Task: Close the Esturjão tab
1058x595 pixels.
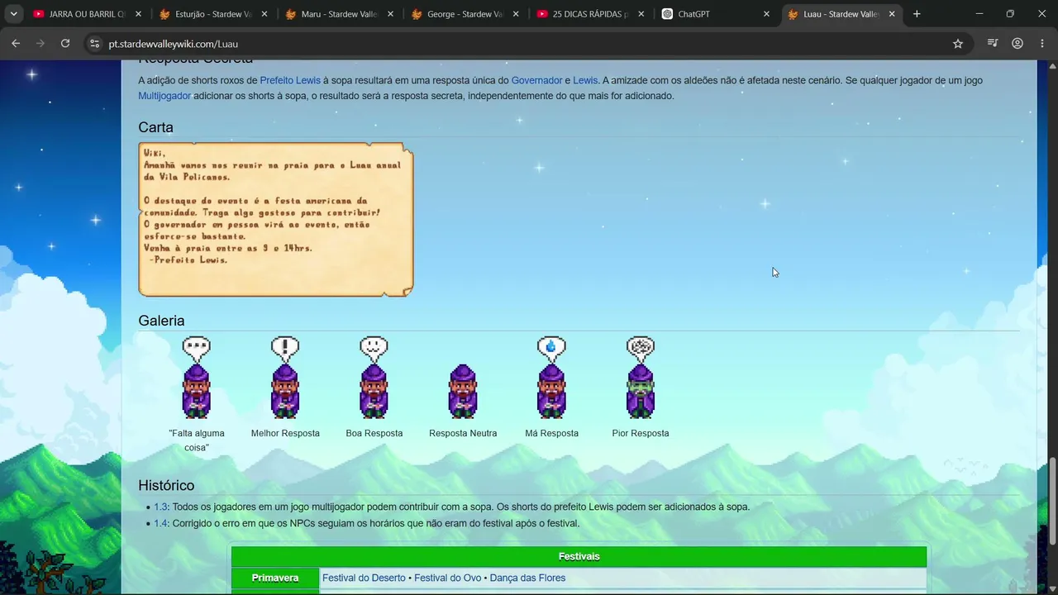Action: click(264, 14)
